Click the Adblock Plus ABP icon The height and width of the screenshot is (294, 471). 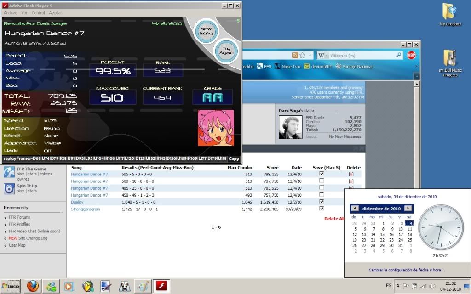tap(411, 55)
